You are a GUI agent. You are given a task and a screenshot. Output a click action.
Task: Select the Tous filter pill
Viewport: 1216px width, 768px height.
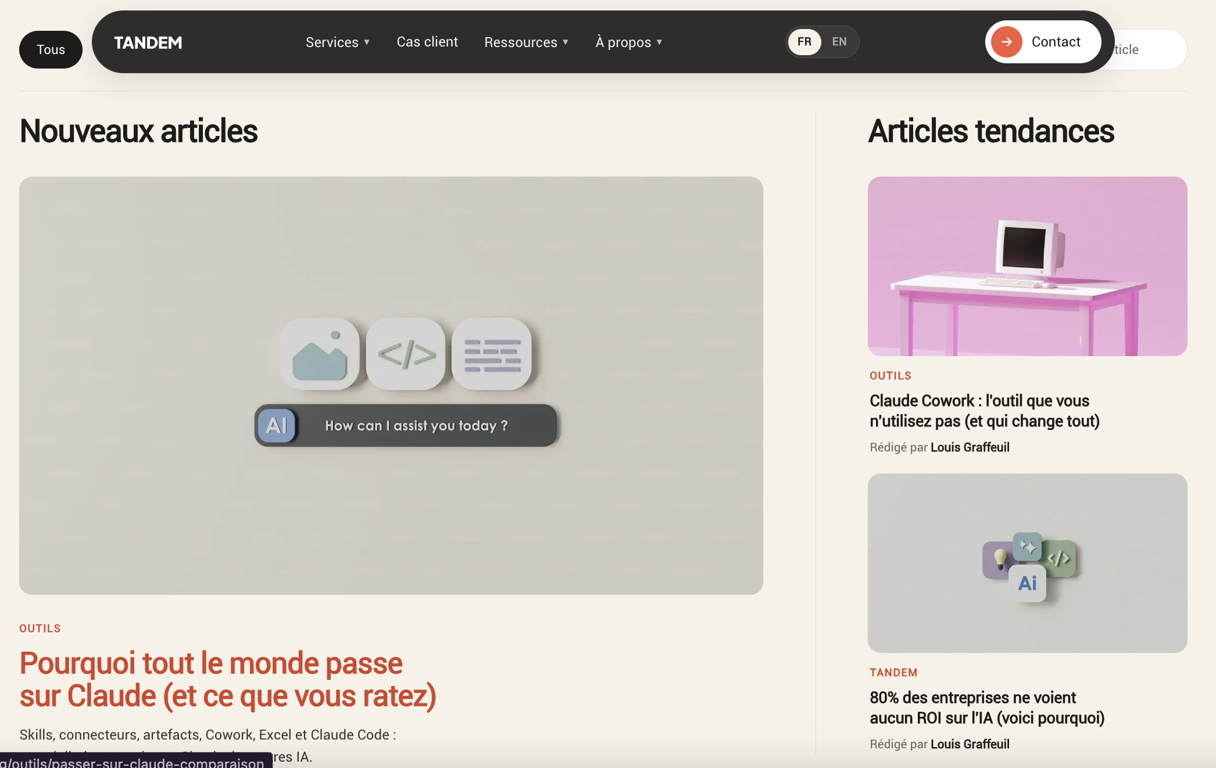click(51, 49)
